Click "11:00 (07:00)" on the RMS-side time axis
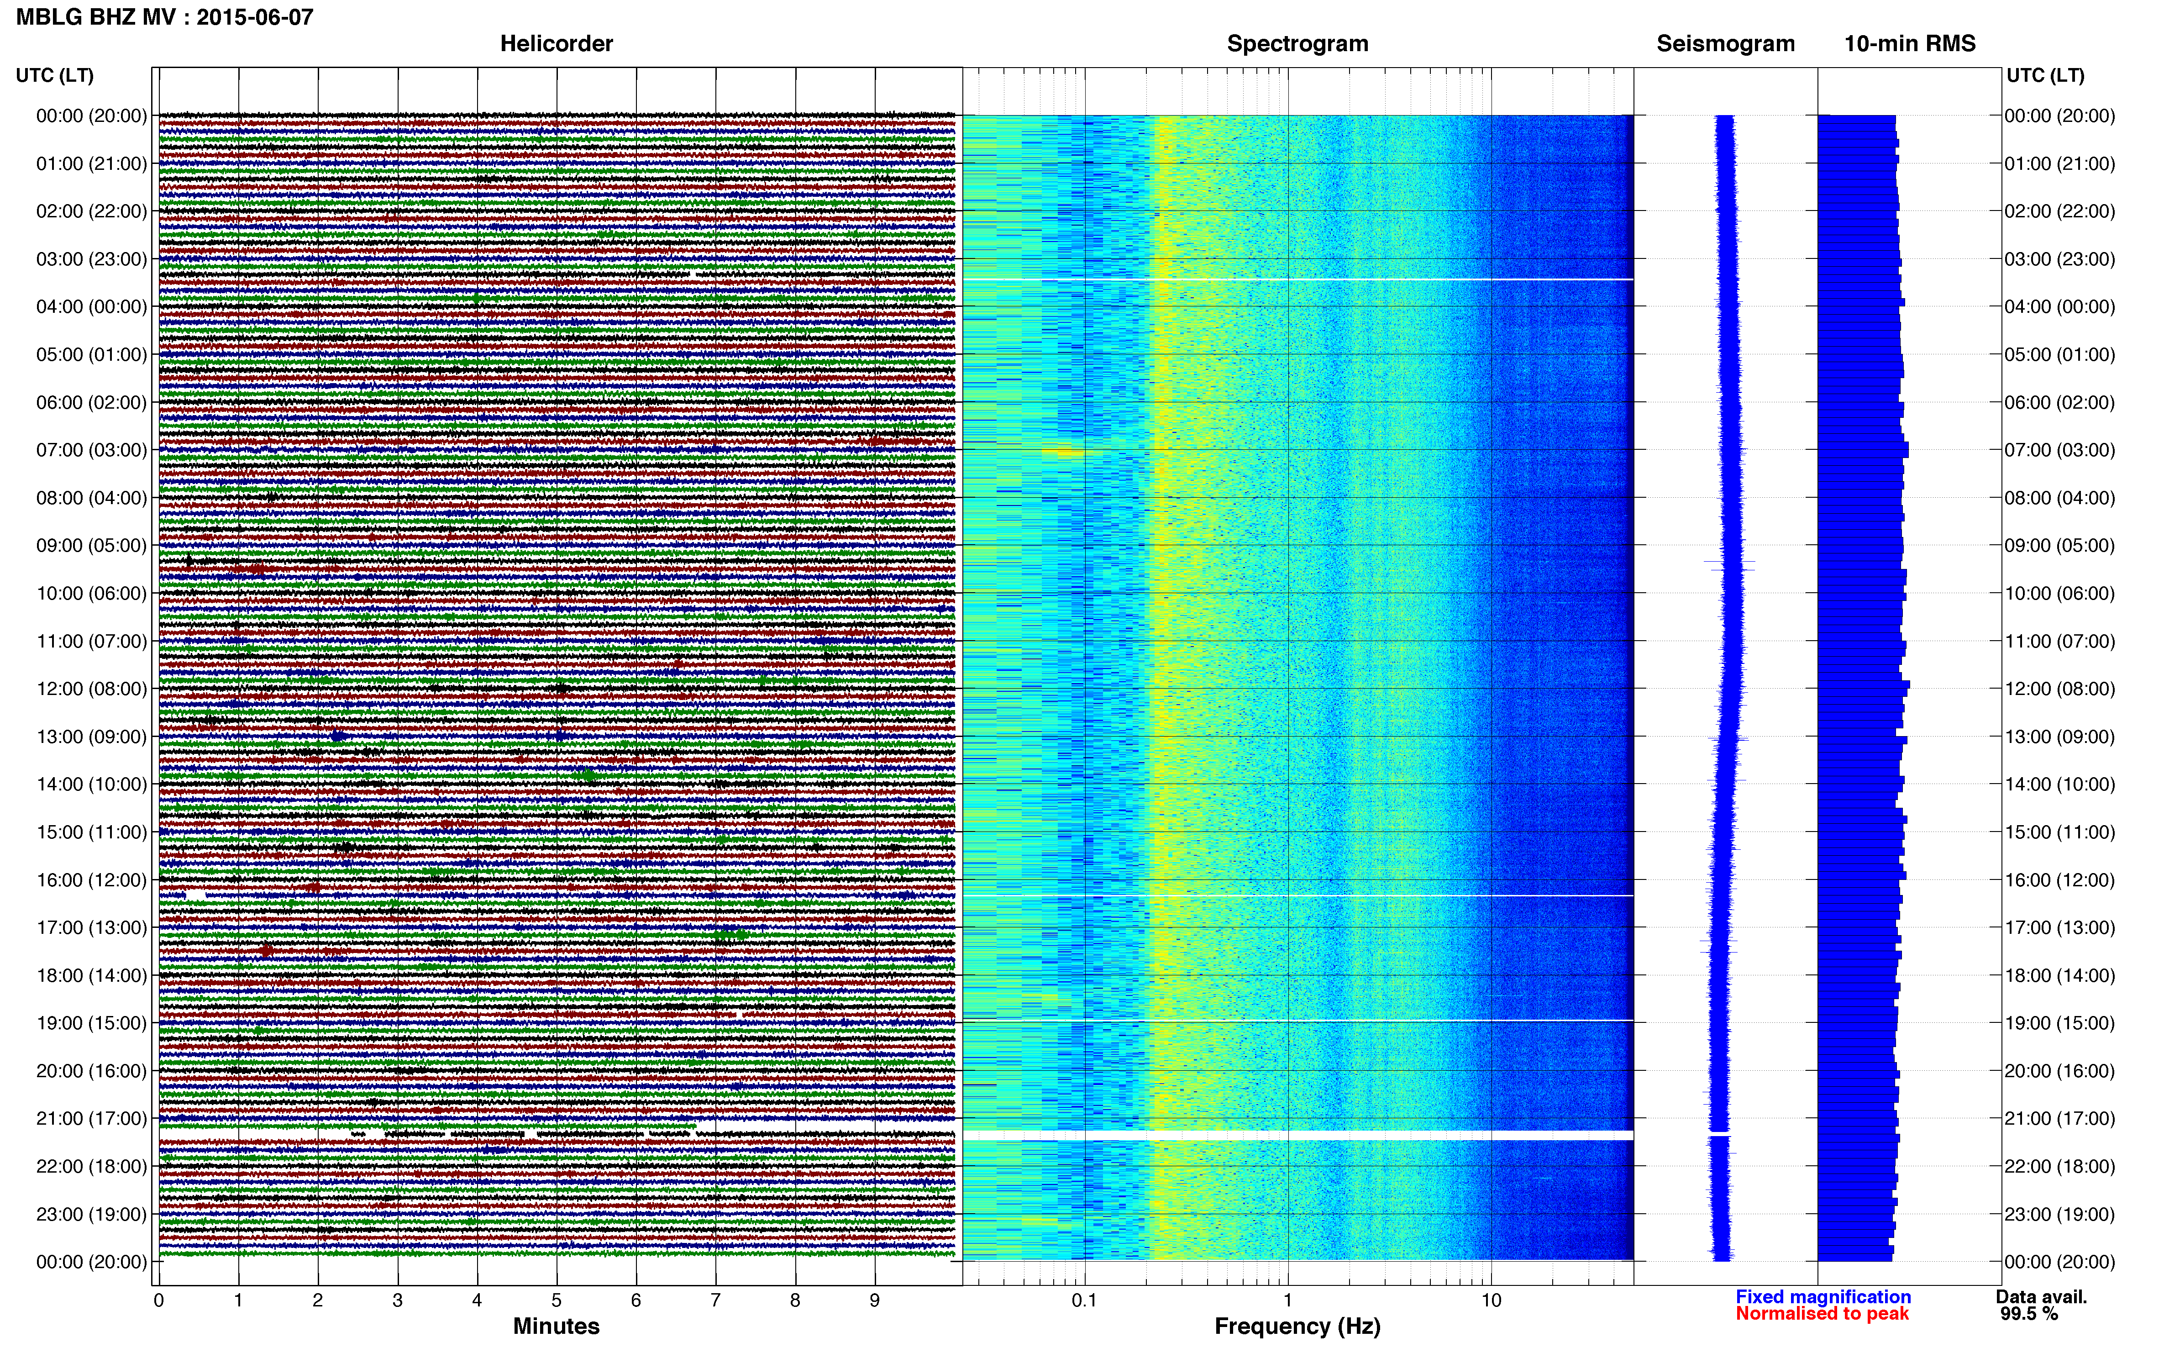 tap(2060, 641)
